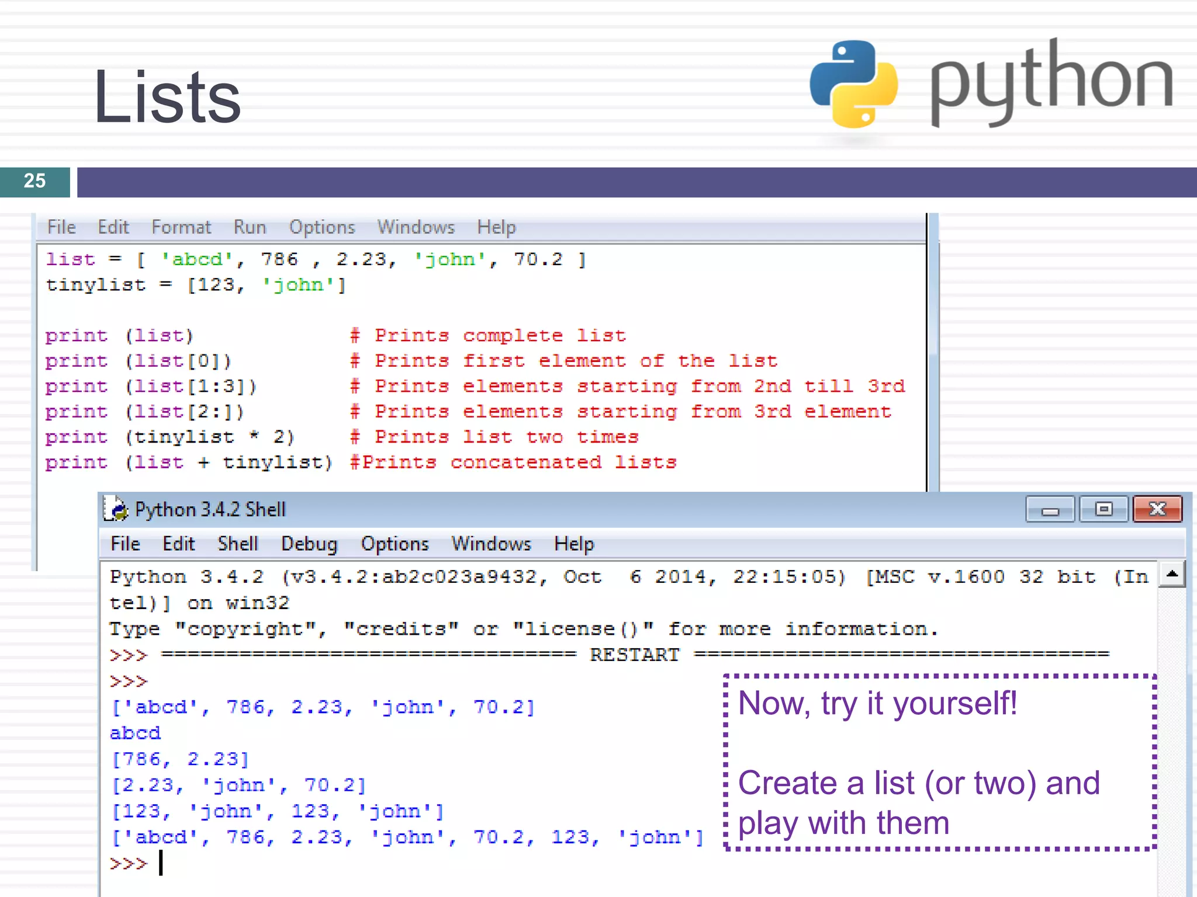Open the Help menu in the editor window

[496, 227]
